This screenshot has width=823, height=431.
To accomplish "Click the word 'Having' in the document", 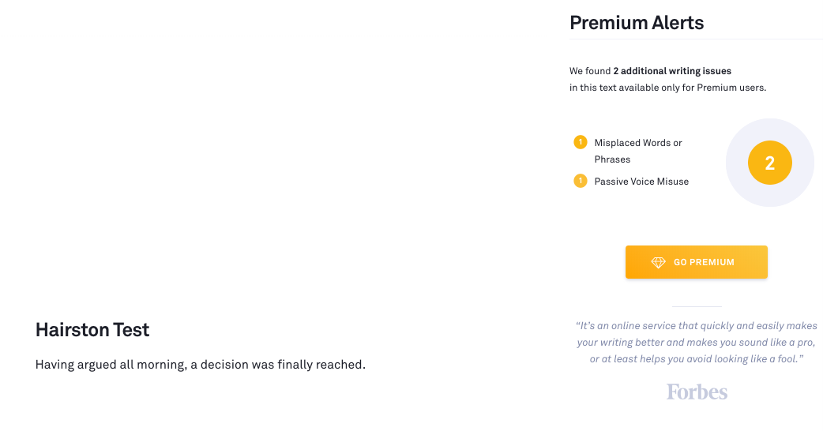I will click(x=54, y=365).
